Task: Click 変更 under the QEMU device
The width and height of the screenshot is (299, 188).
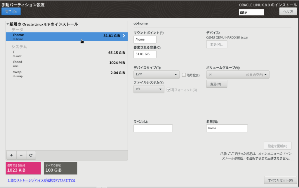Action: click(217, 44)
